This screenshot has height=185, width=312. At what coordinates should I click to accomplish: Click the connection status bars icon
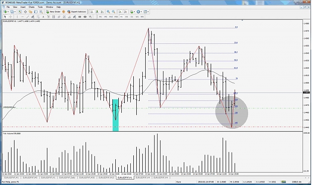click(284, 182)
